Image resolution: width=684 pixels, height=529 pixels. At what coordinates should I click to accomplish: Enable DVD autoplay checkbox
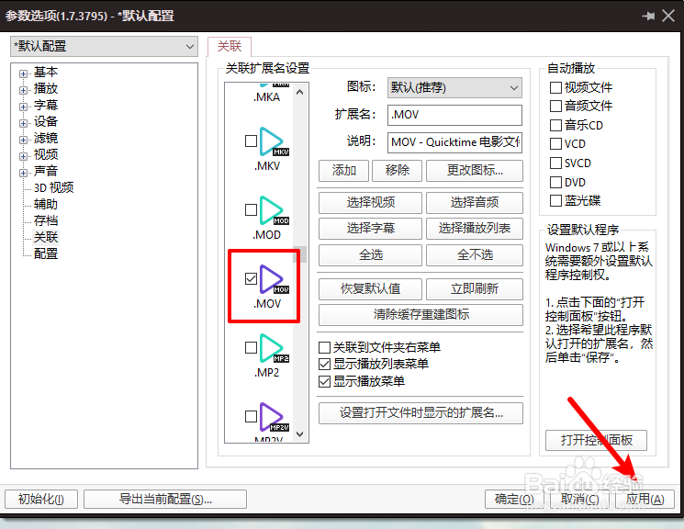coord(555,182)
